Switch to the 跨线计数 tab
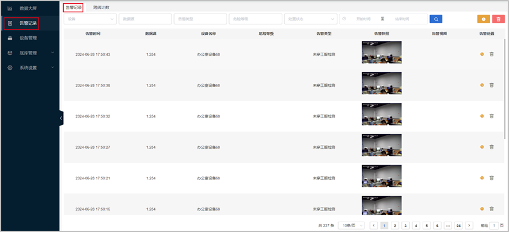This screenshot has height=232, width=509. point(101,7)
